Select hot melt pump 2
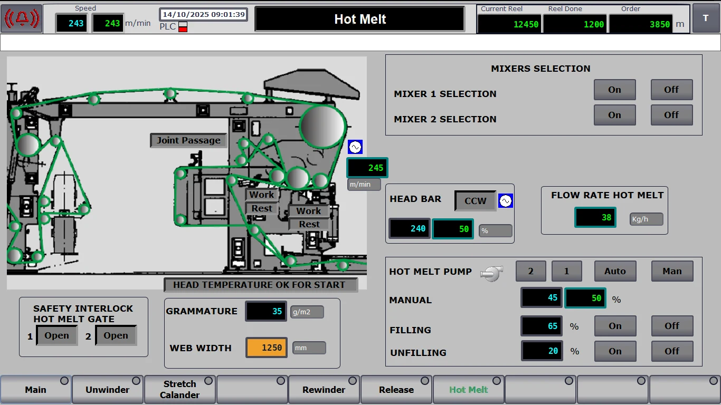The height and width of the screenshot is (405, 721). (531, 271)
